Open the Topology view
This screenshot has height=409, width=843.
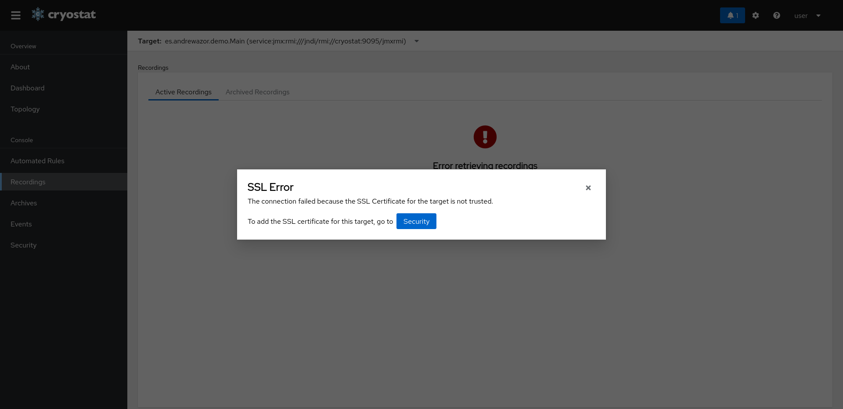click(x=25, y=109)
